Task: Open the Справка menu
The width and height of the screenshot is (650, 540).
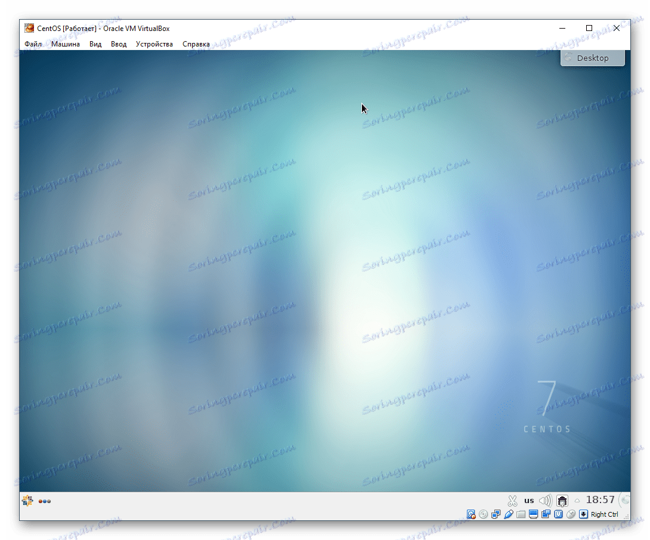Action: (196, 44)
